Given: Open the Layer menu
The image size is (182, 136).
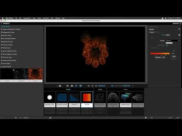Looking at the screenshot, I should (34, 18).
